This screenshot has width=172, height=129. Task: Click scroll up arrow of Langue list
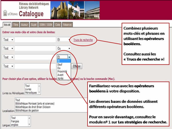[x=29, y=118]
